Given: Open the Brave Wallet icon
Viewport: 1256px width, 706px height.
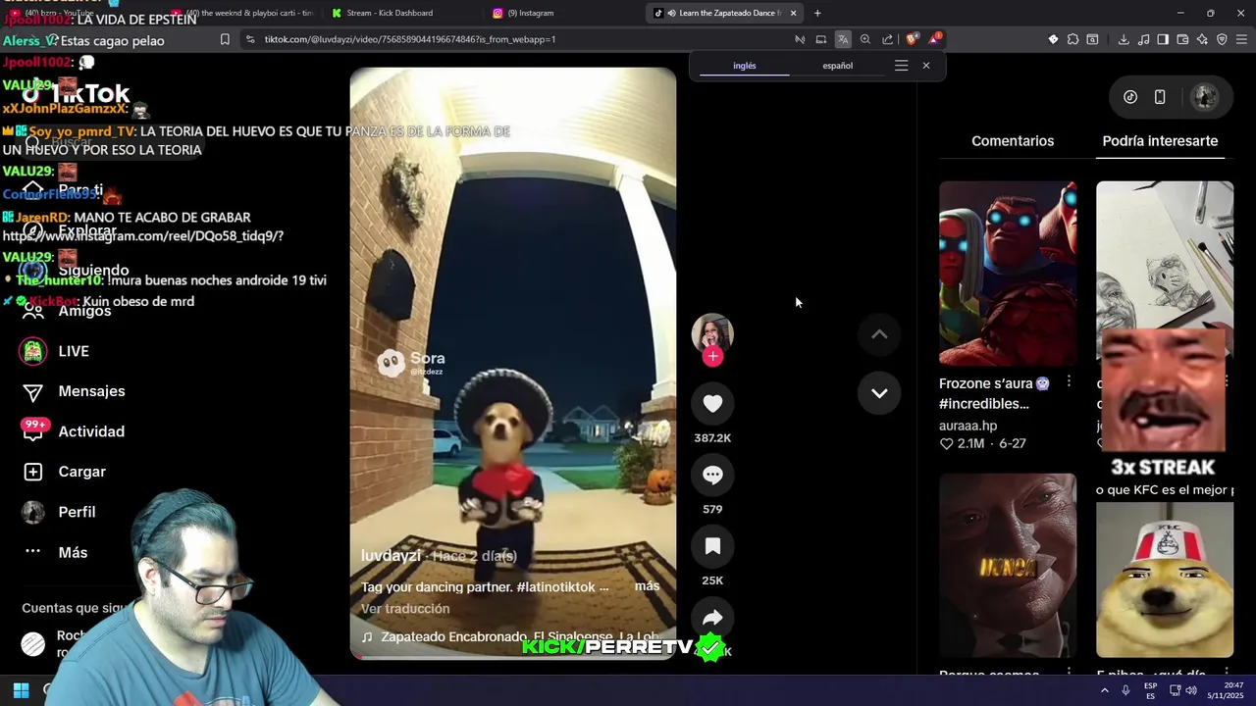Looking at the screenshot, I should tap(1182, 39).
